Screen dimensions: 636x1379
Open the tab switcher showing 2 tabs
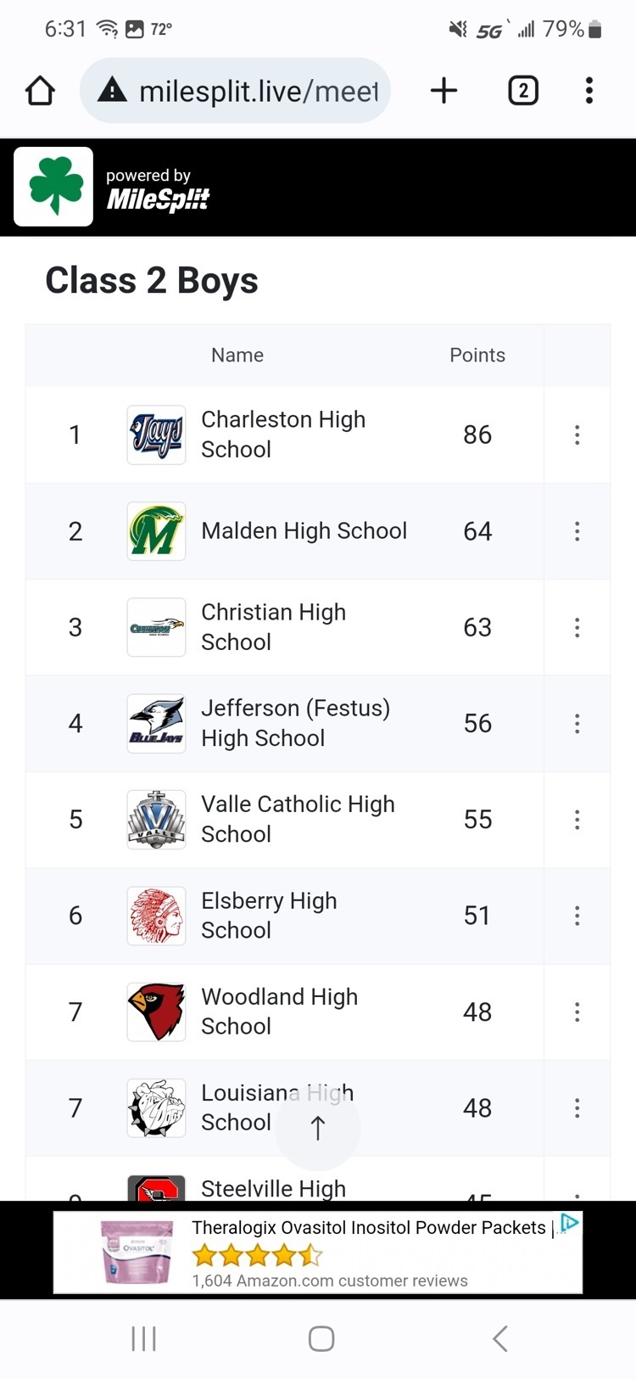[x=523, y=91]
